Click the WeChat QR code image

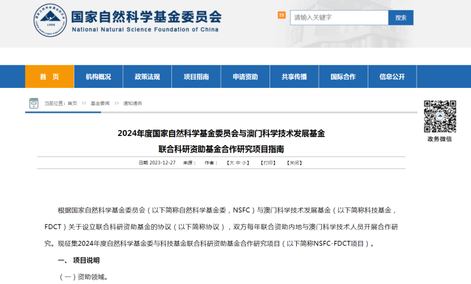tap(440, 117)
